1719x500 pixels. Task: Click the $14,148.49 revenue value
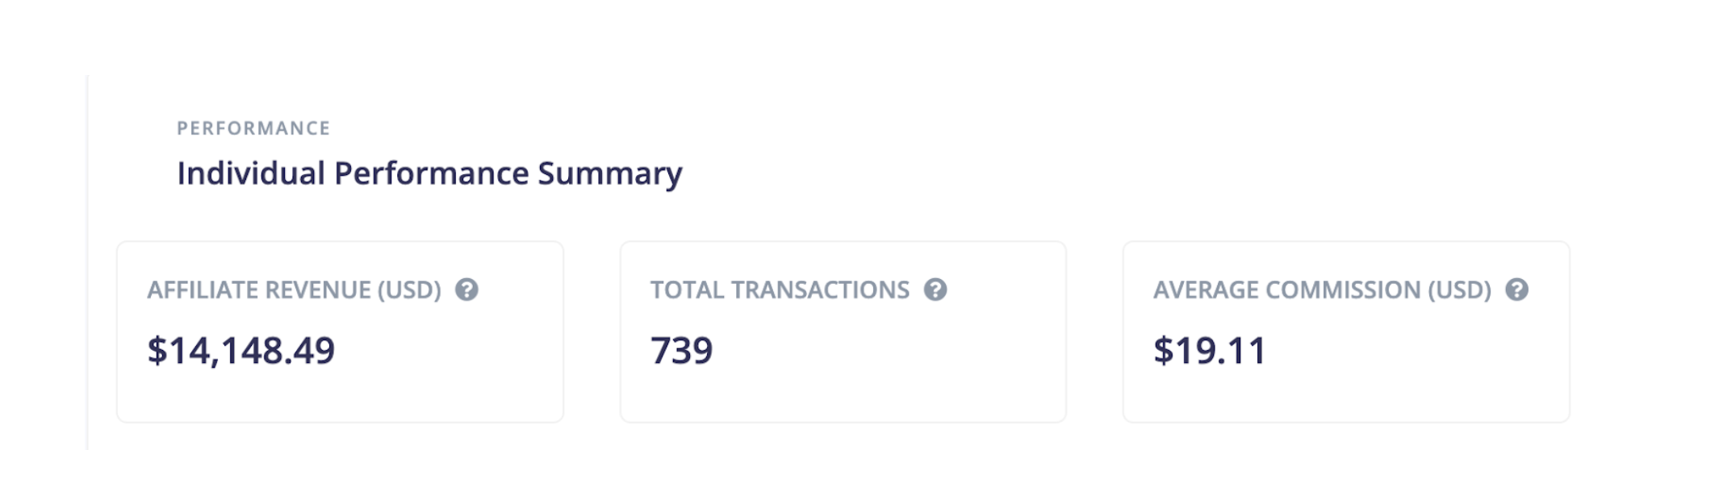(240, 351)
